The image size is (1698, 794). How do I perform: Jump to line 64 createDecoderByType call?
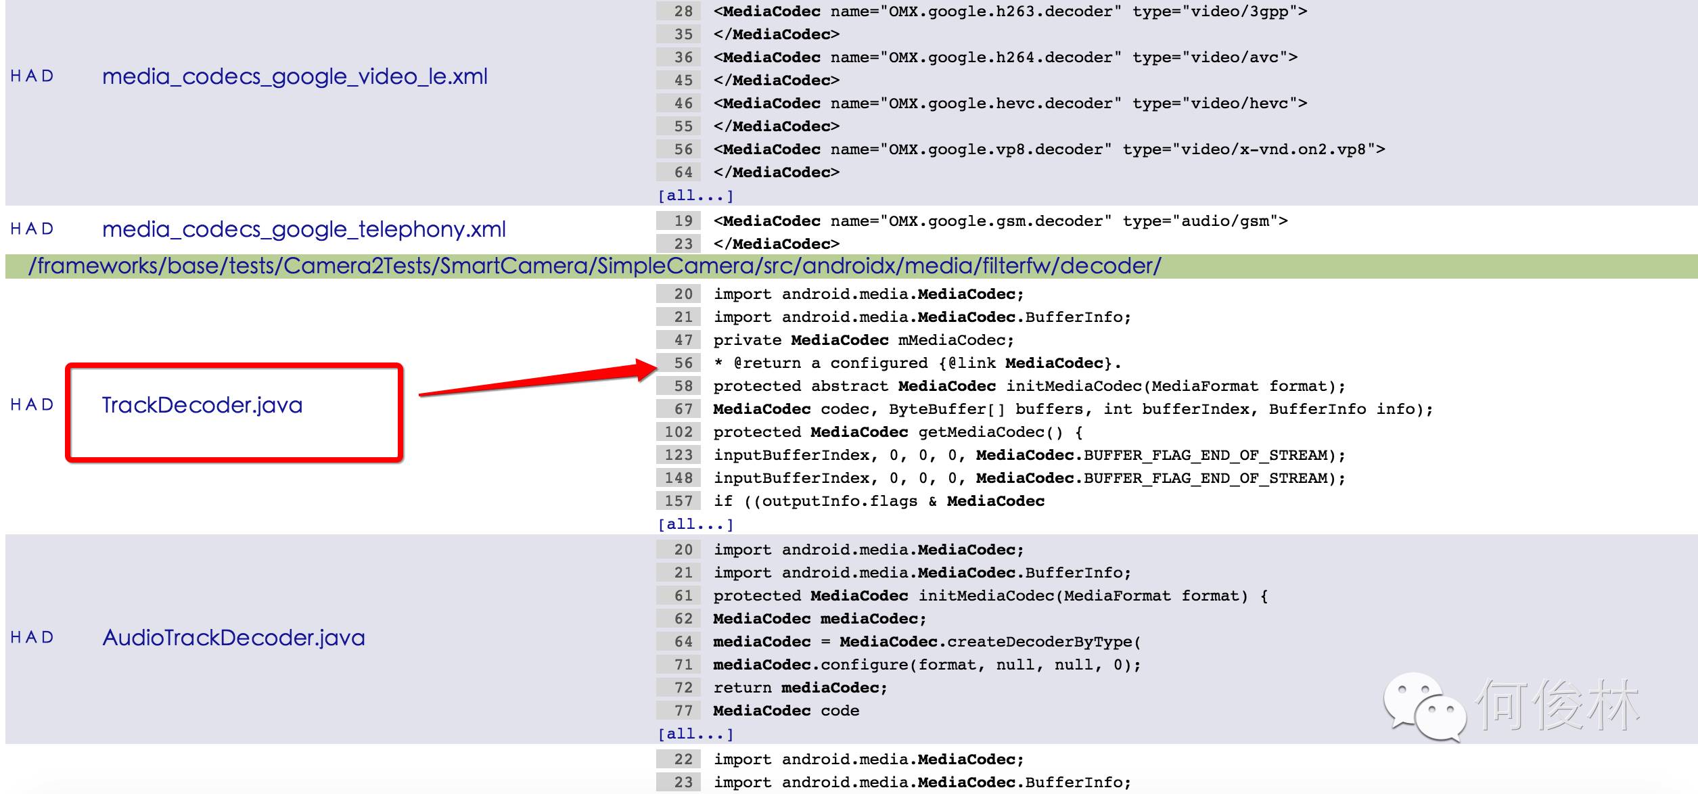point(683,642)
